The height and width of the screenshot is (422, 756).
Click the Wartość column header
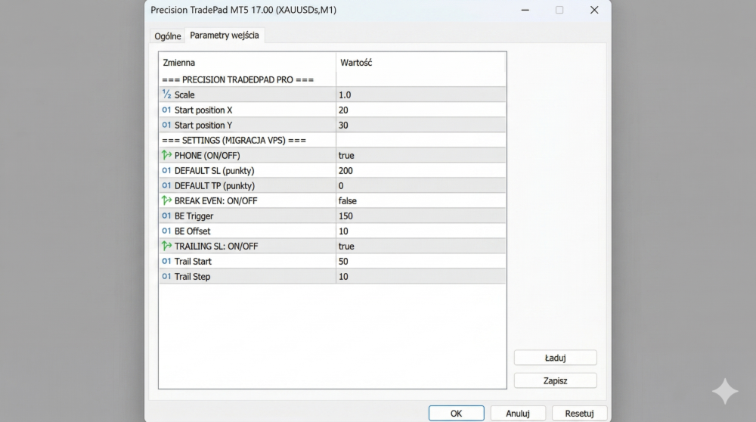coord(421,63)
